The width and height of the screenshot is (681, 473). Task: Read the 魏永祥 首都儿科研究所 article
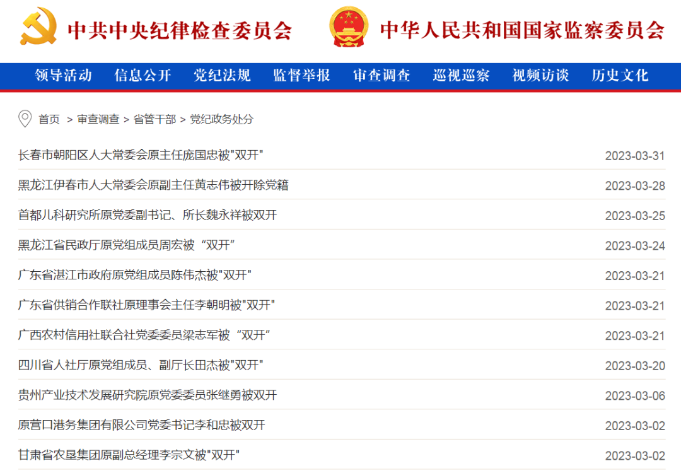click(148, 215)
